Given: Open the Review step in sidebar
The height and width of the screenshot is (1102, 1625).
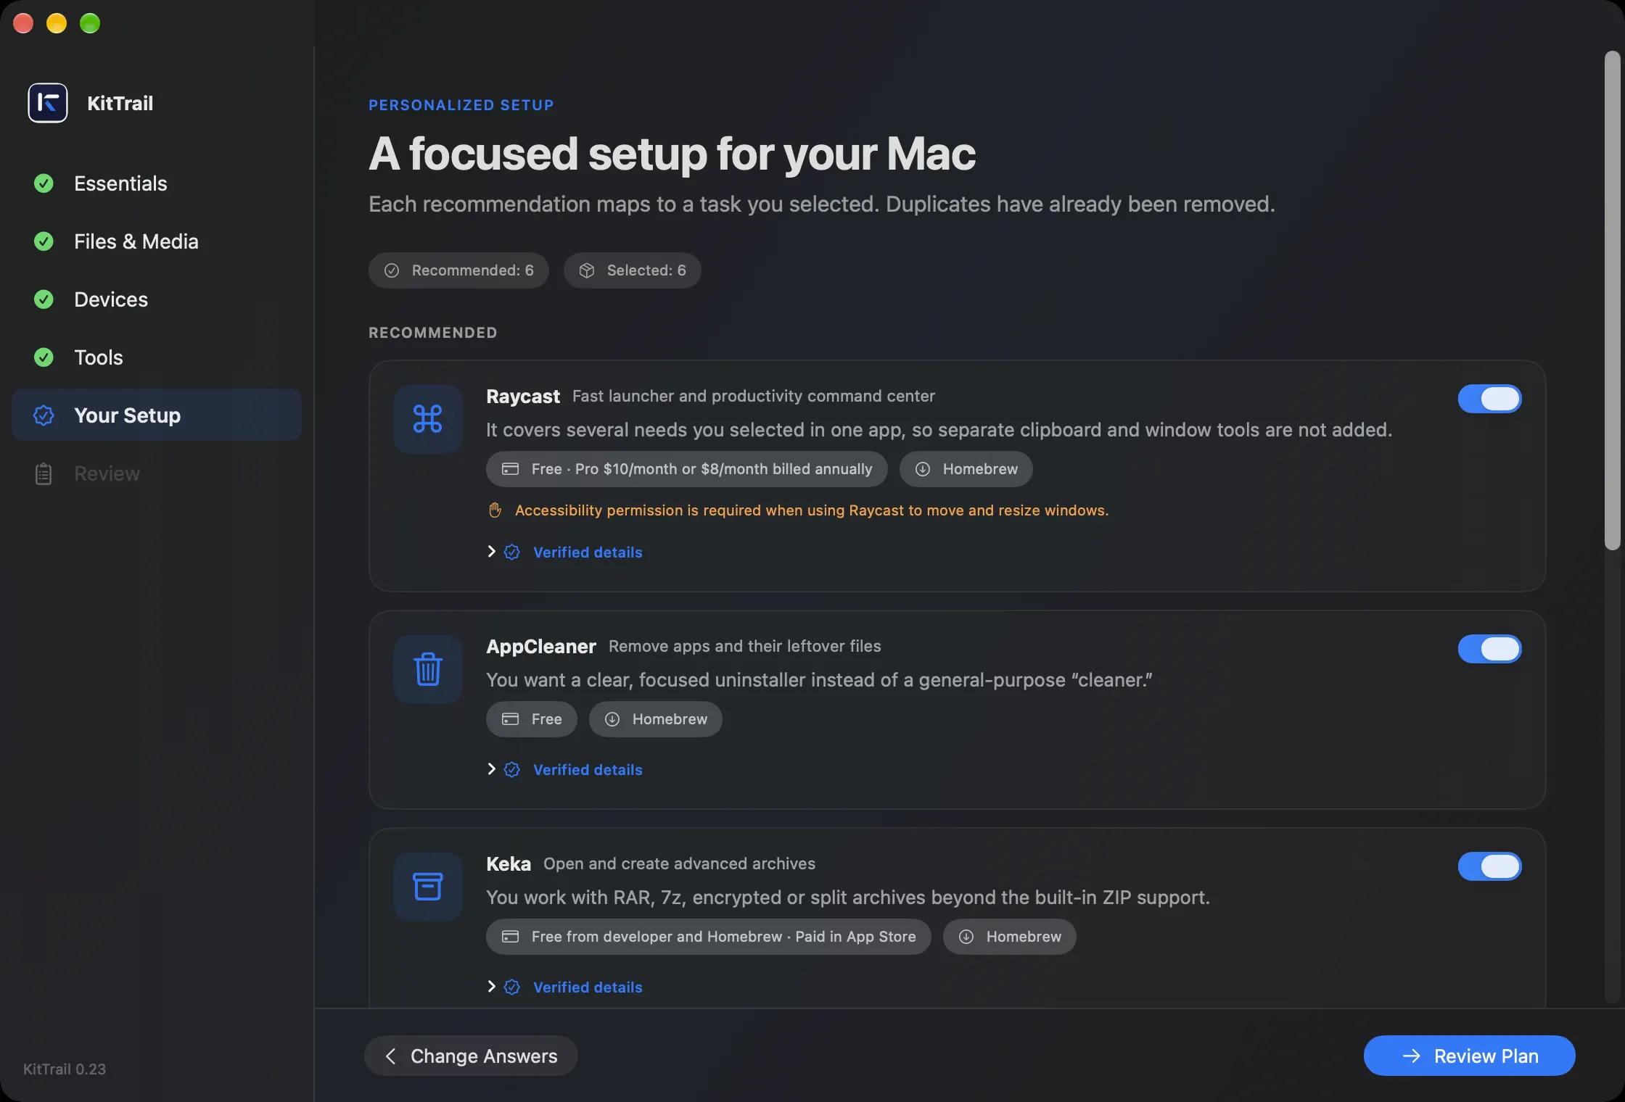Looking at the screenshot, I should tap(157, 473).
